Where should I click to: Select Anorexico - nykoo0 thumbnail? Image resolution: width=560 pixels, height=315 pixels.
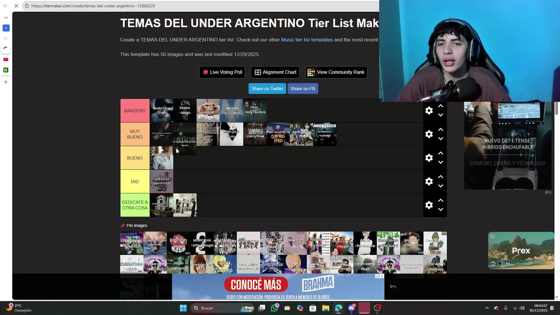point(325,134)
